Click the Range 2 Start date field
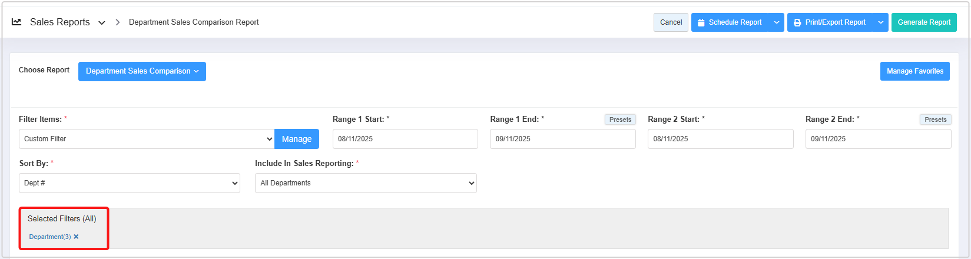 [x=720, y=139]
